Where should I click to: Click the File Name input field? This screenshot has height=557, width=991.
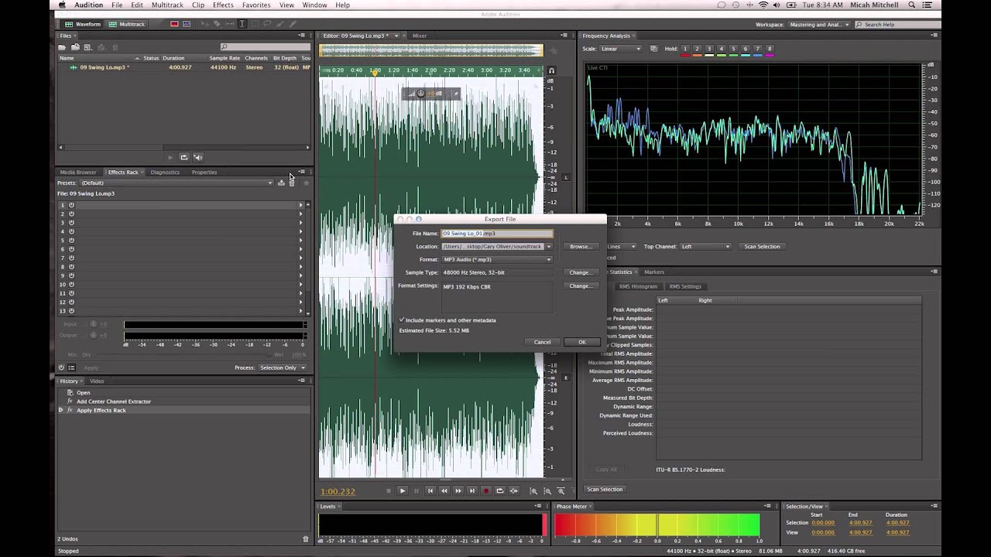pyautogui.click(x=497, y=233)
